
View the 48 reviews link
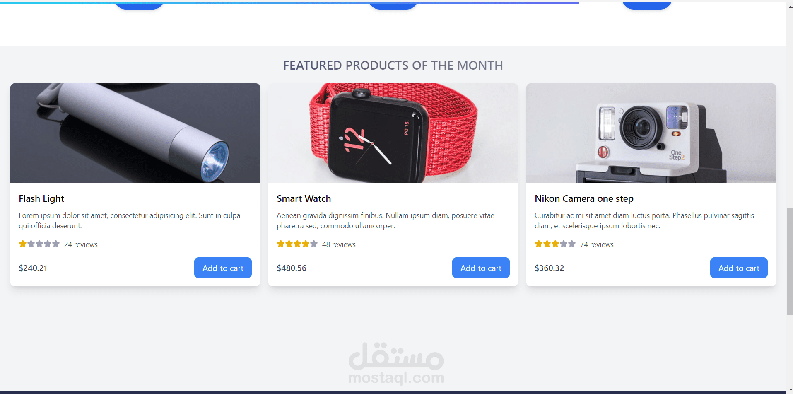point(339,244)
